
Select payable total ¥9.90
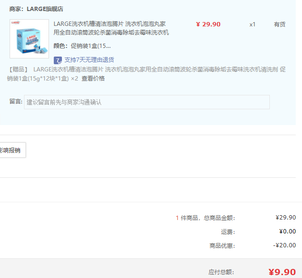pyautogui.click(x=282, y=272)
